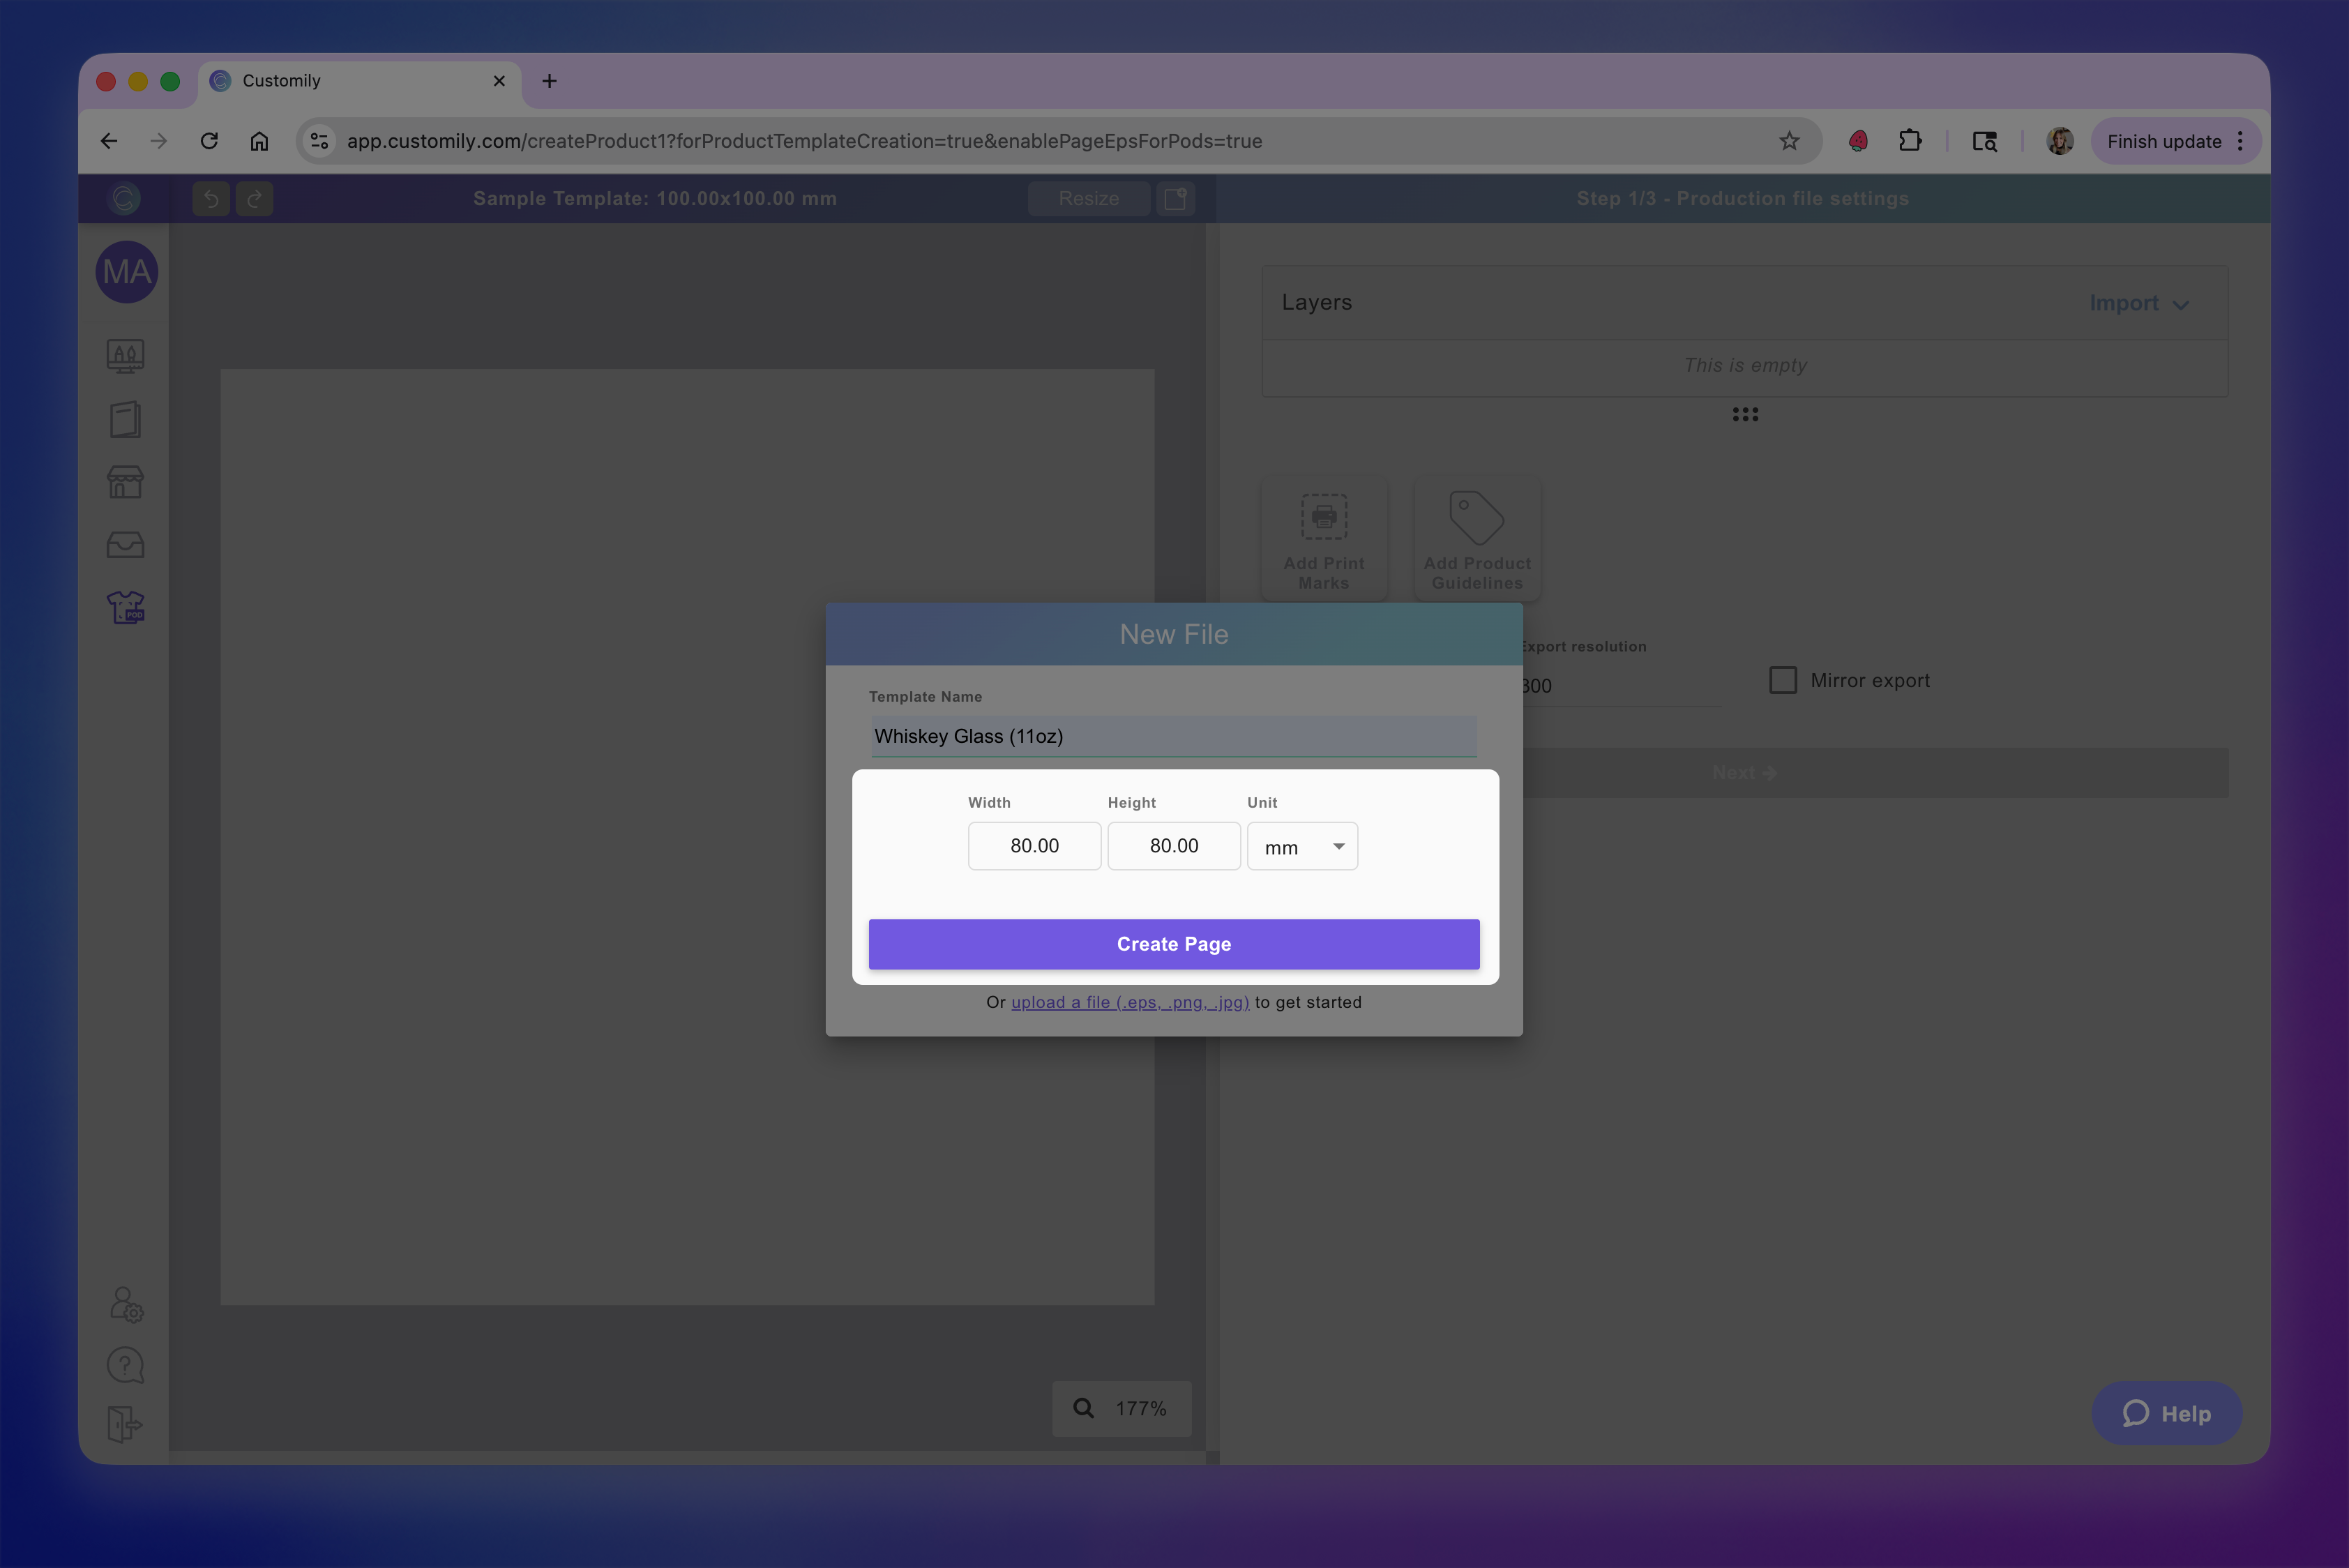This screenshot has width=2349, height=1568.
Task: Open user settings icon in sidebar
Action: coord(126,1304)
